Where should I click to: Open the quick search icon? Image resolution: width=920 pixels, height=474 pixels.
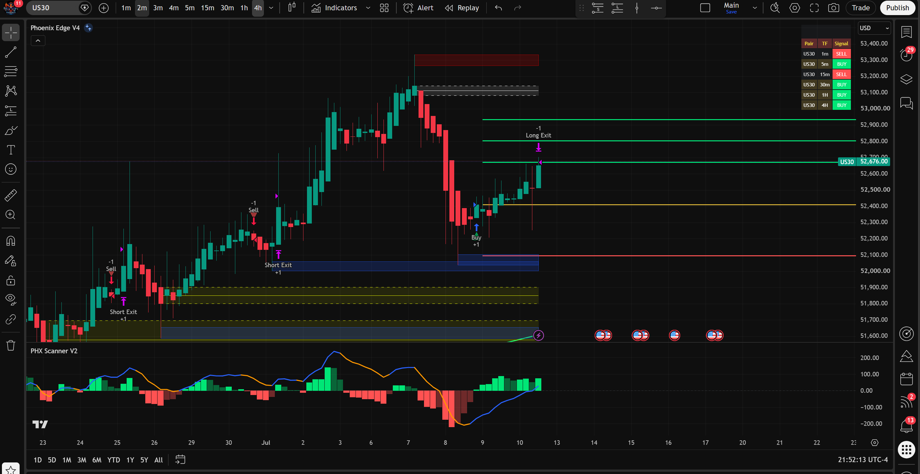(775, 8)
